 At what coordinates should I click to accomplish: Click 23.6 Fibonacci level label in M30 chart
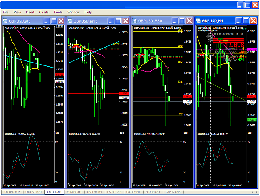pos(180,82)
